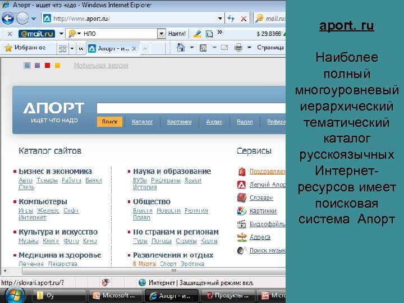Open the Мобильная версия link
Screen dimensions: 404x303
pyautogui.click(x=101, y=66)
